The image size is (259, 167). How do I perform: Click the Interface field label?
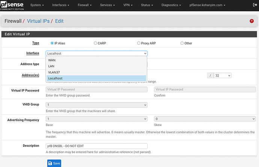(33, 53)
